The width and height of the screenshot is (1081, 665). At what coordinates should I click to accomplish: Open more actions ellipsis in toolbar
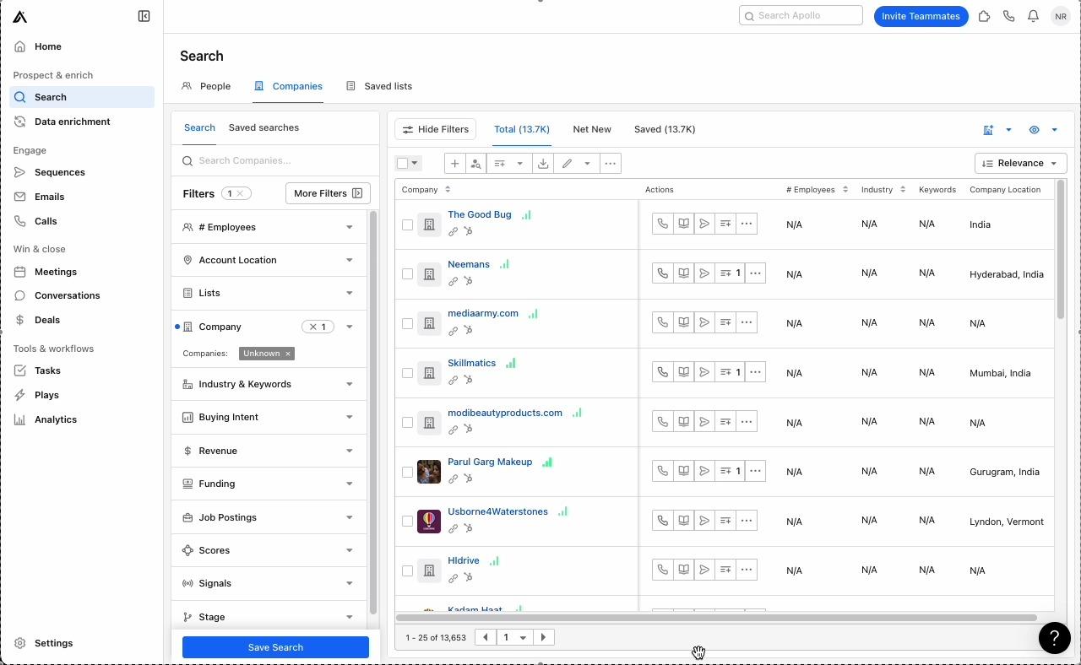pyautogui.click(x=611, y=164)
